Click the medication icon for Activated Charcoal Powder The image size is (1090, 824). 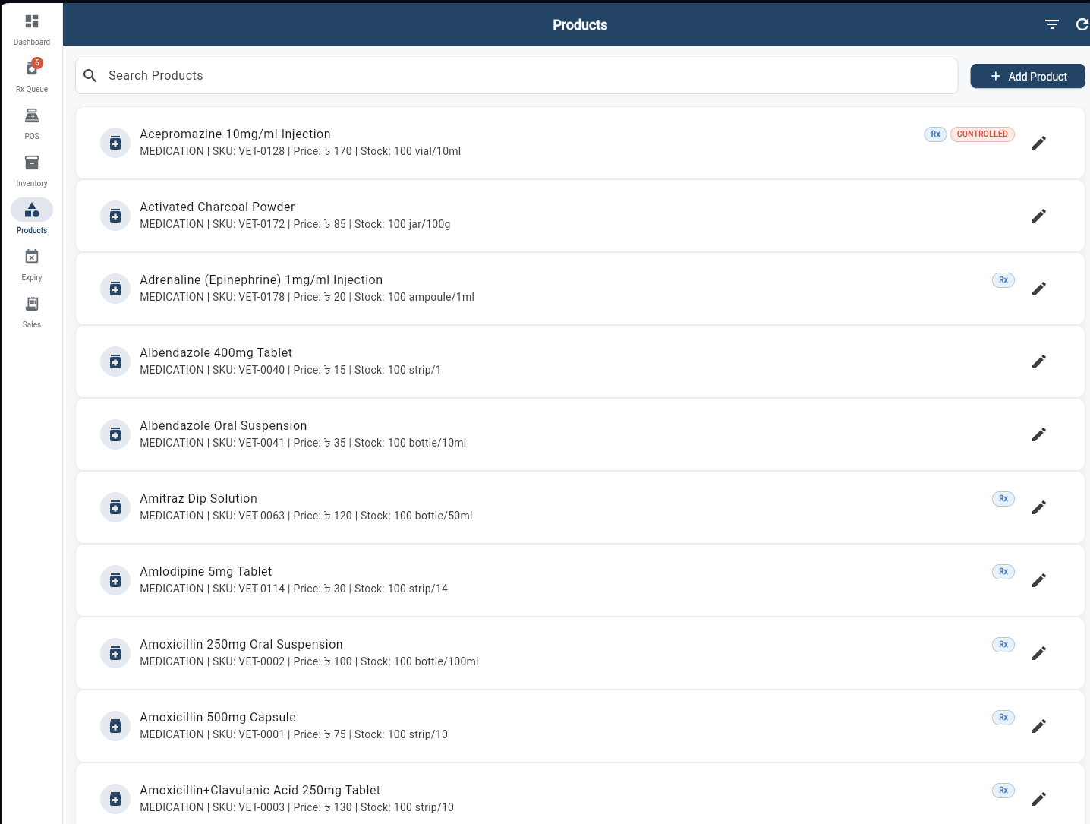point(115,215)
